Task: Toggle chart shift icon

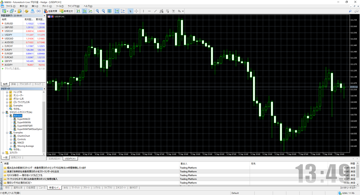Action: tap(123, 11)
